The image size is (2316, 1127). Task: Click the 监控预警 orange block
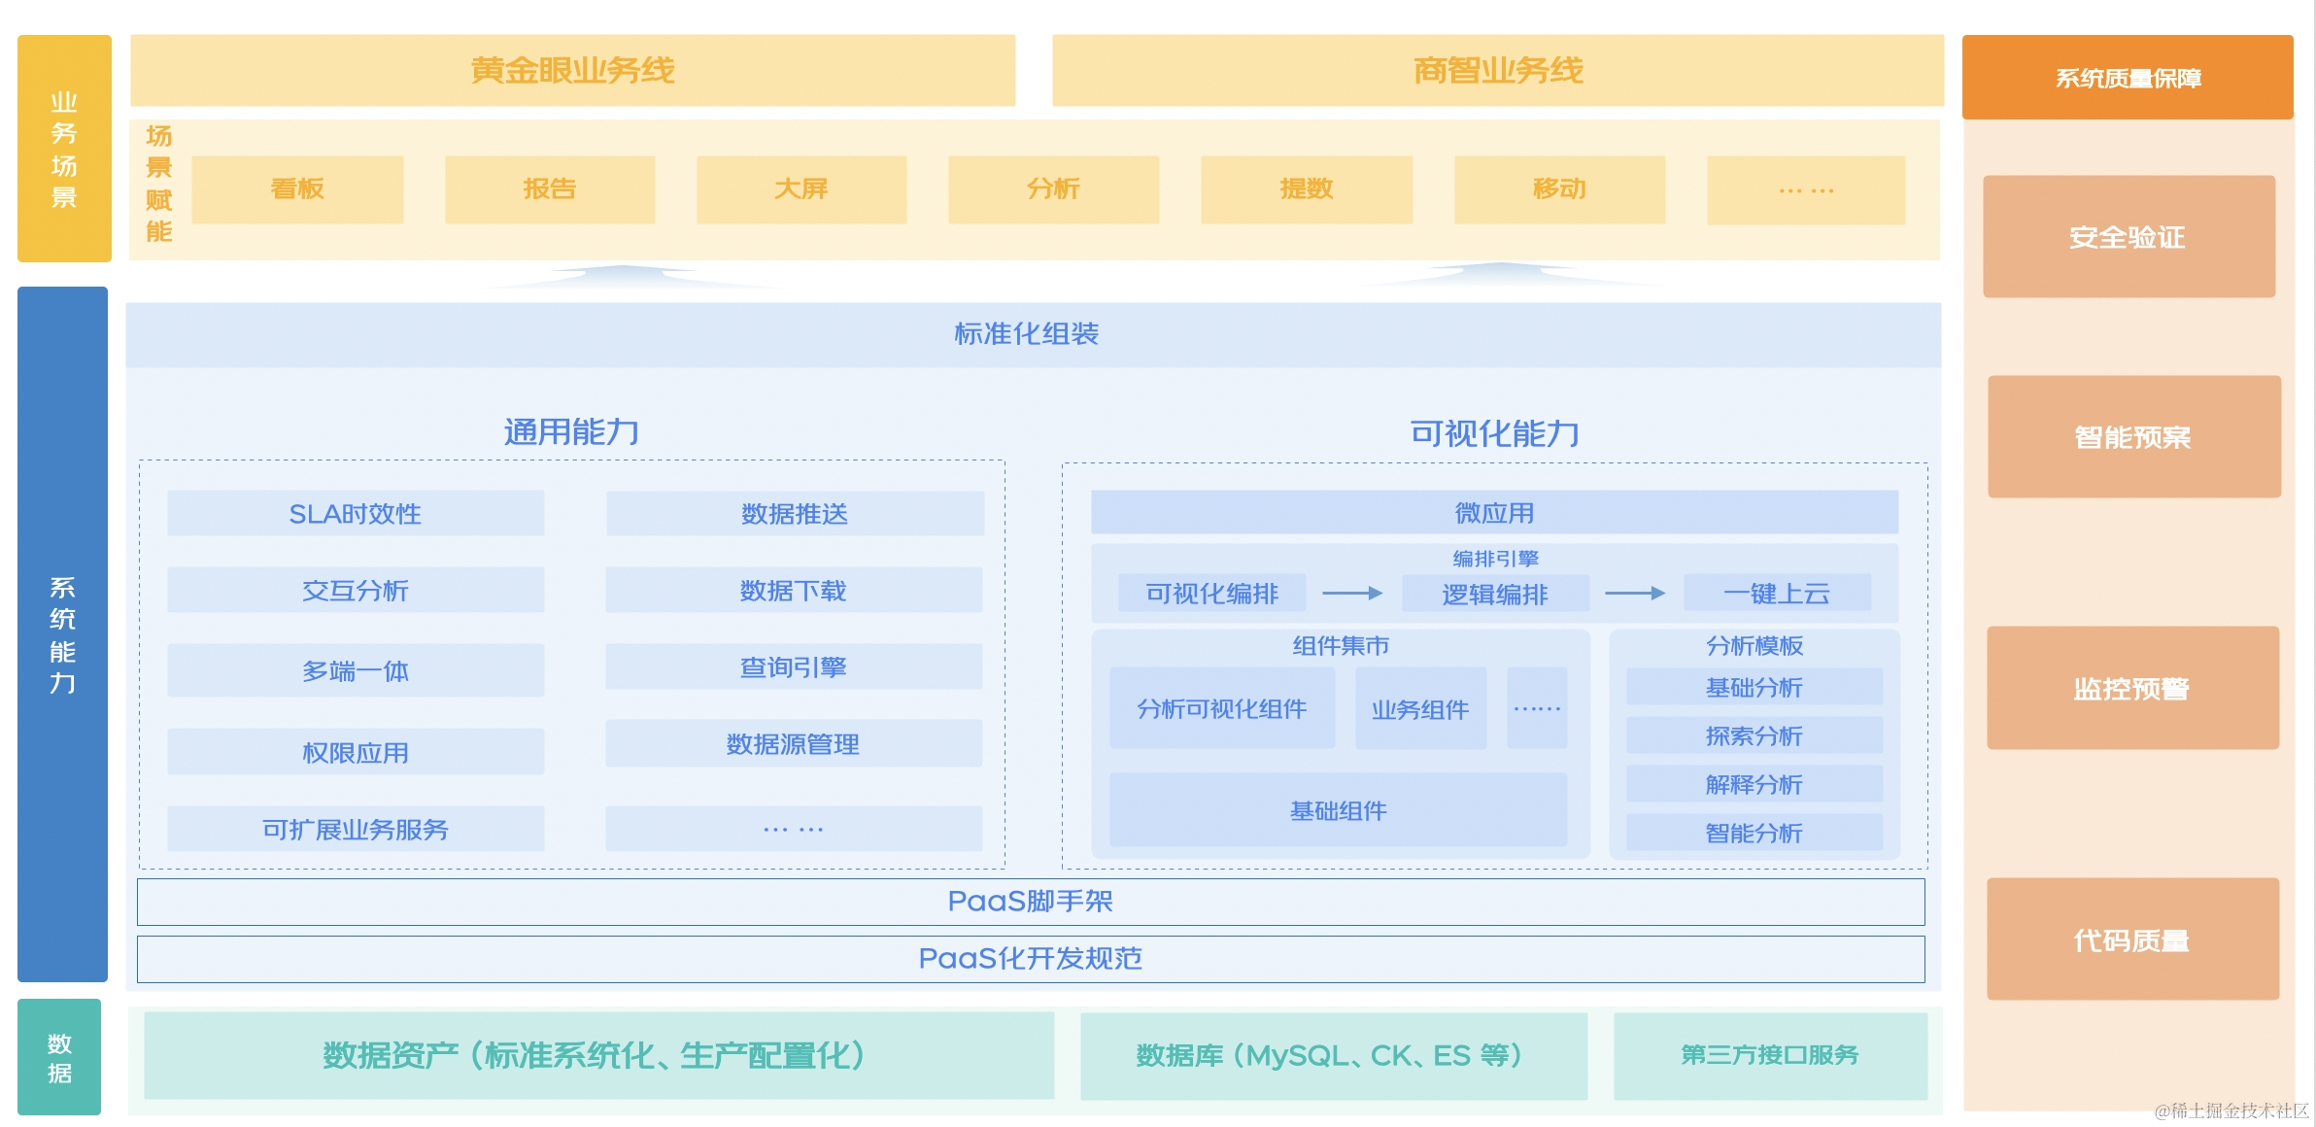point(2131,688)
